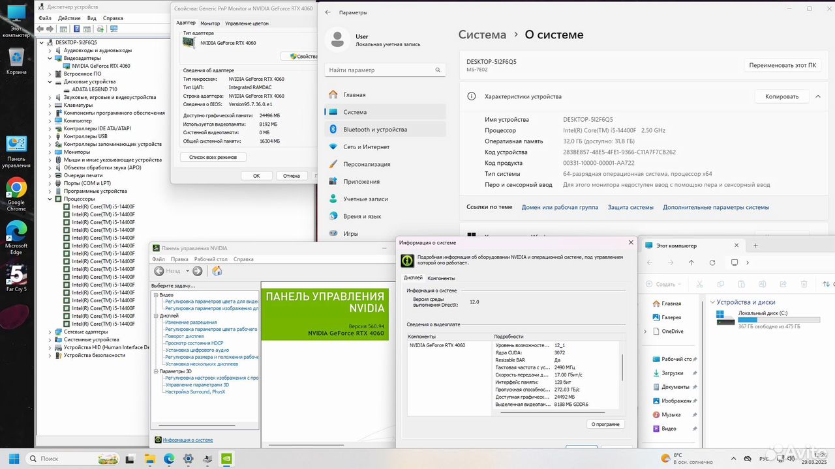Click the NVIDIA home icon in toolbar

(217, 271)
